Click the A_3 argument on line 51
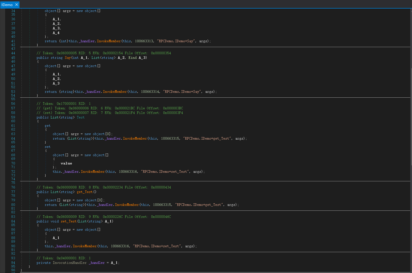The width and height of the screenshot is (412, 273). [x=56, y=83]
